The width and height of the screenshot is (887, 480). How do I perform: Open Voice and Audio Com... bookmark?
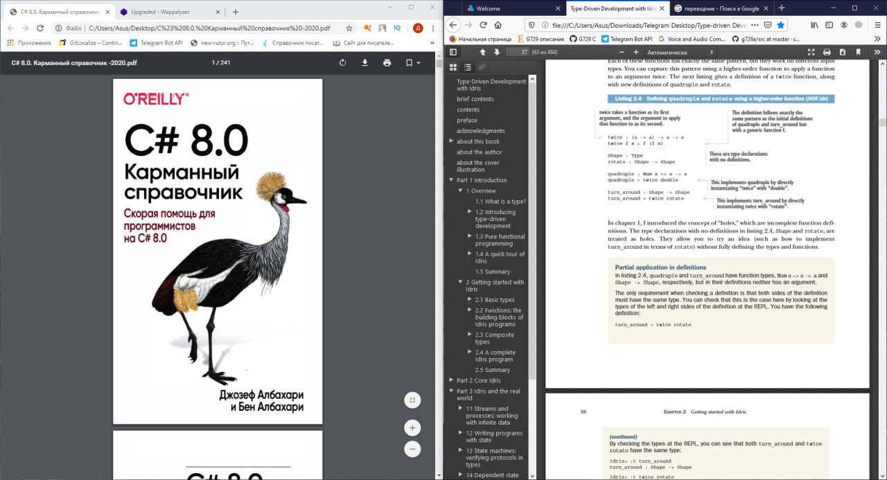pos(692,39)
